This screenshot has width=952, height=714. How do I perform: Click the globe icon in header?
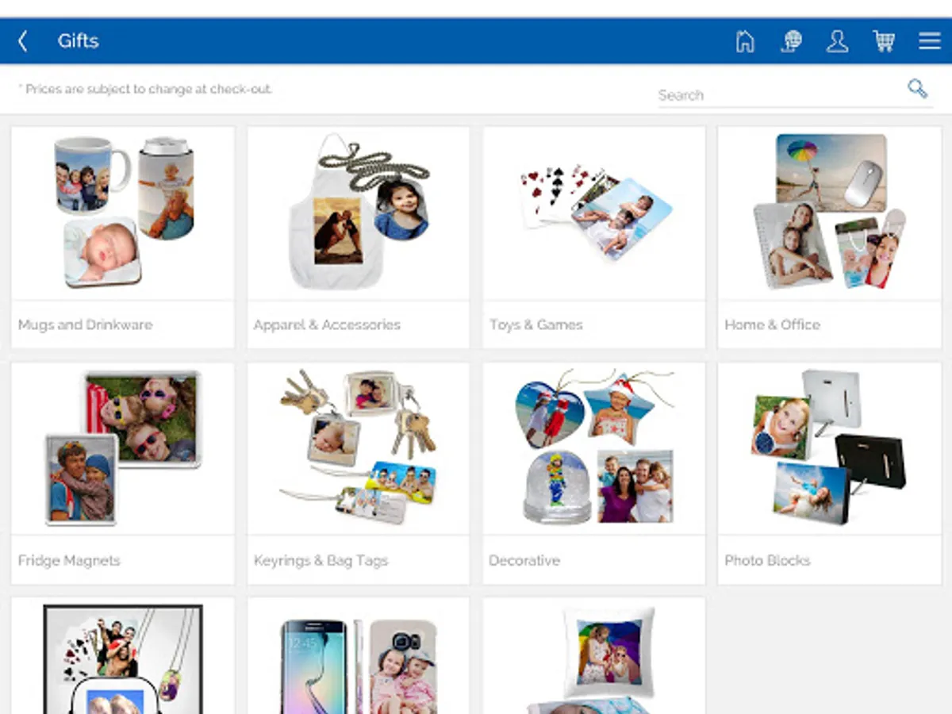point(791,41)
